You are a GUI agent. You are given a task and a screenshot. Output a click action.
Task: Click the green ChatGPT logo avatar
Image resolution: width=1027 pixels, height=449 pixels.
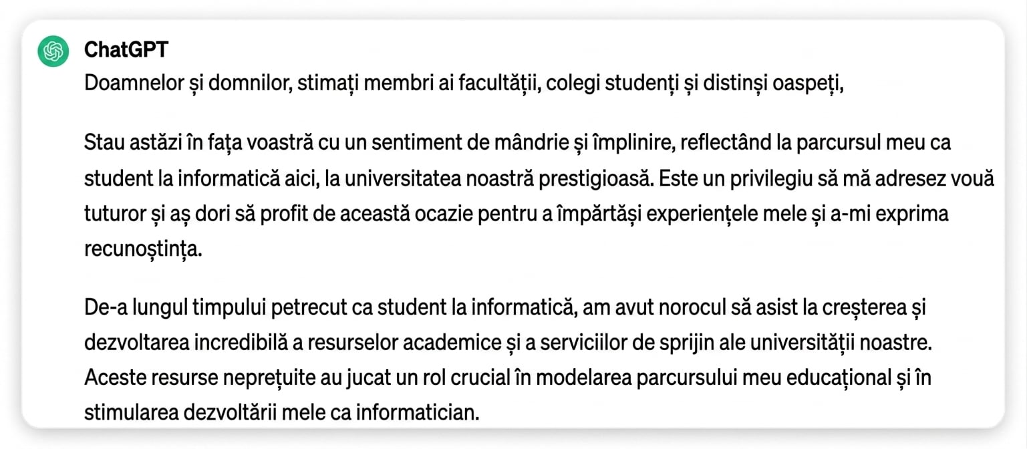[x=53, y=51]
